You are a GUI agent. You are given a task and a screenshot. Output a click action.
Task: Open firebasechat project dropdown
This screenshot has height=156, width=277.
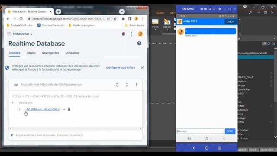coord(23,34)
